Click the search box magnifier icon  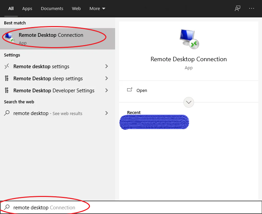click(x=7, y=207)
